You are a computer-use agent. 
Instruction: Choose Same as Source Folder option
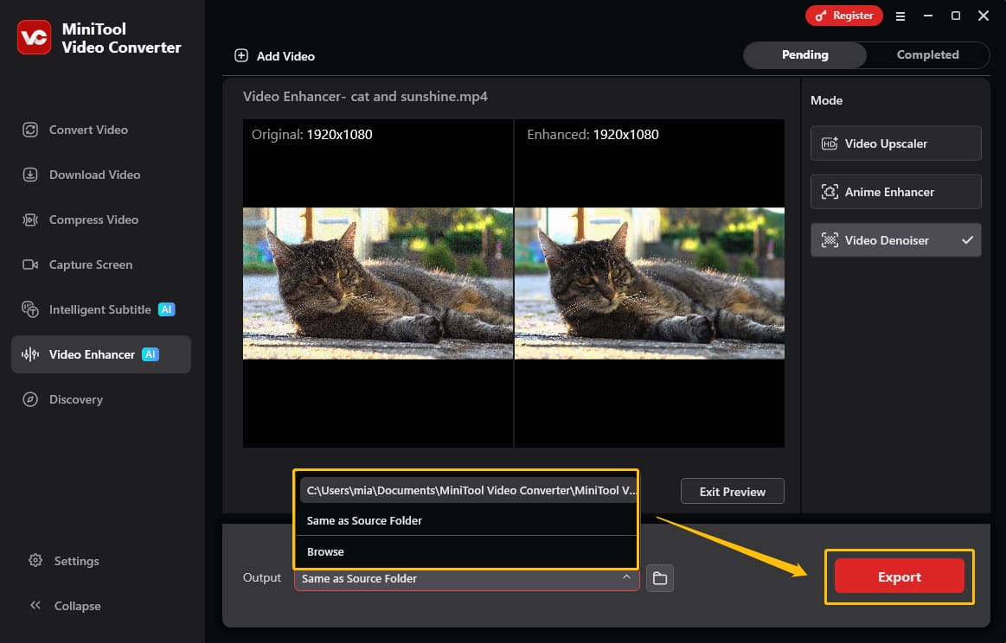tap(364, 520)
